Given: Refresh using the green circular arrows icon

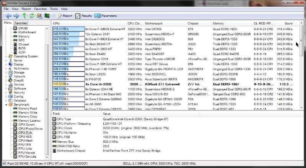Looking at the screenshot, I should pos(32,16).
